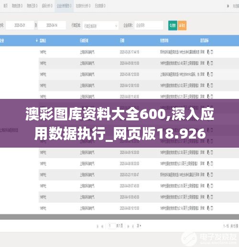Screen dimensions: 239x247
Task: Click the detail icon at end of first row
Action: [212, 52]
